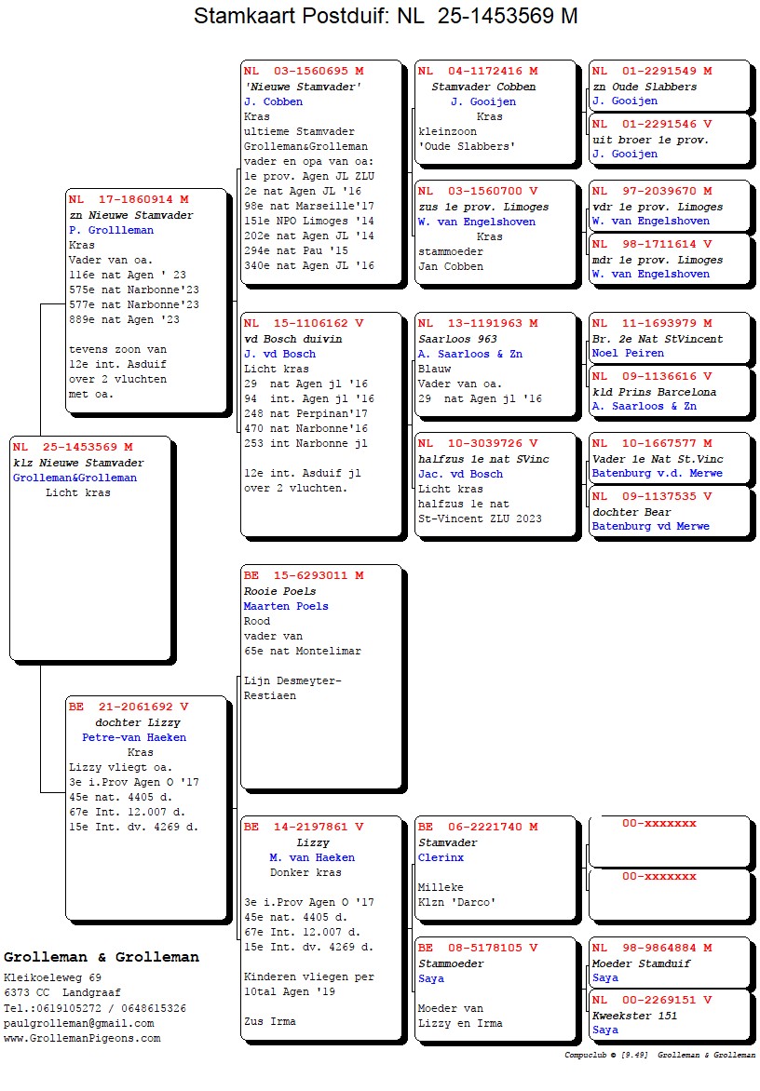Click the "Jac. vd Bosch" breeder name

[x=460, y=474]
